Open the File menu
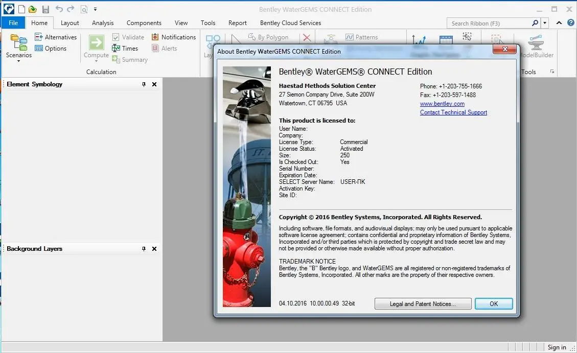 click(13, 23)
